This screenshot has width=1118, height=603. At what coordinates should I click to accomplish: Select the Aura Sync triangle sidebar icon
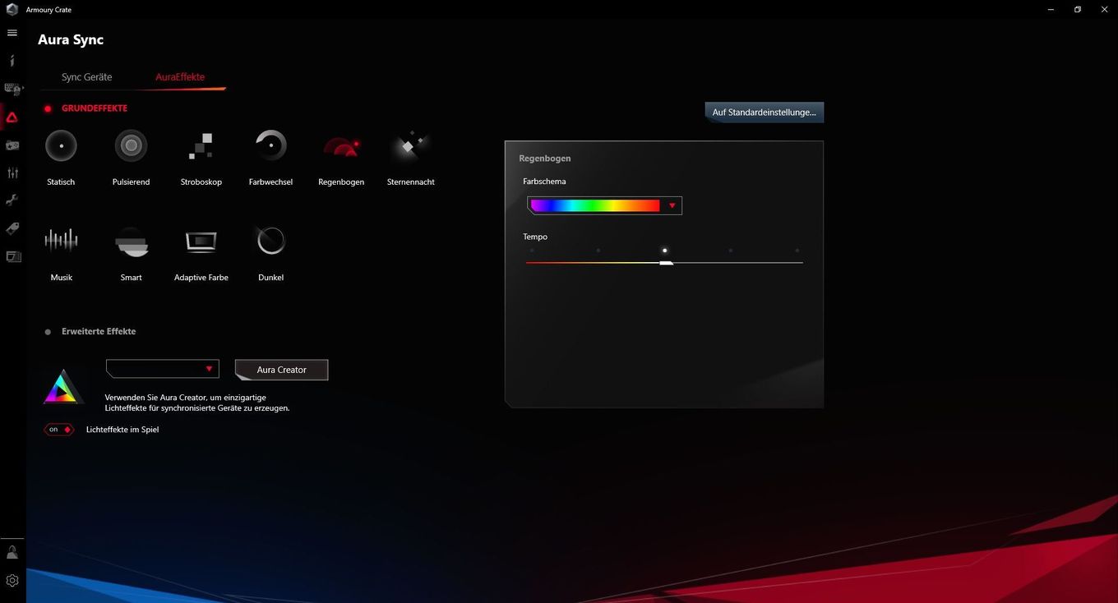(x=12, y=117)
